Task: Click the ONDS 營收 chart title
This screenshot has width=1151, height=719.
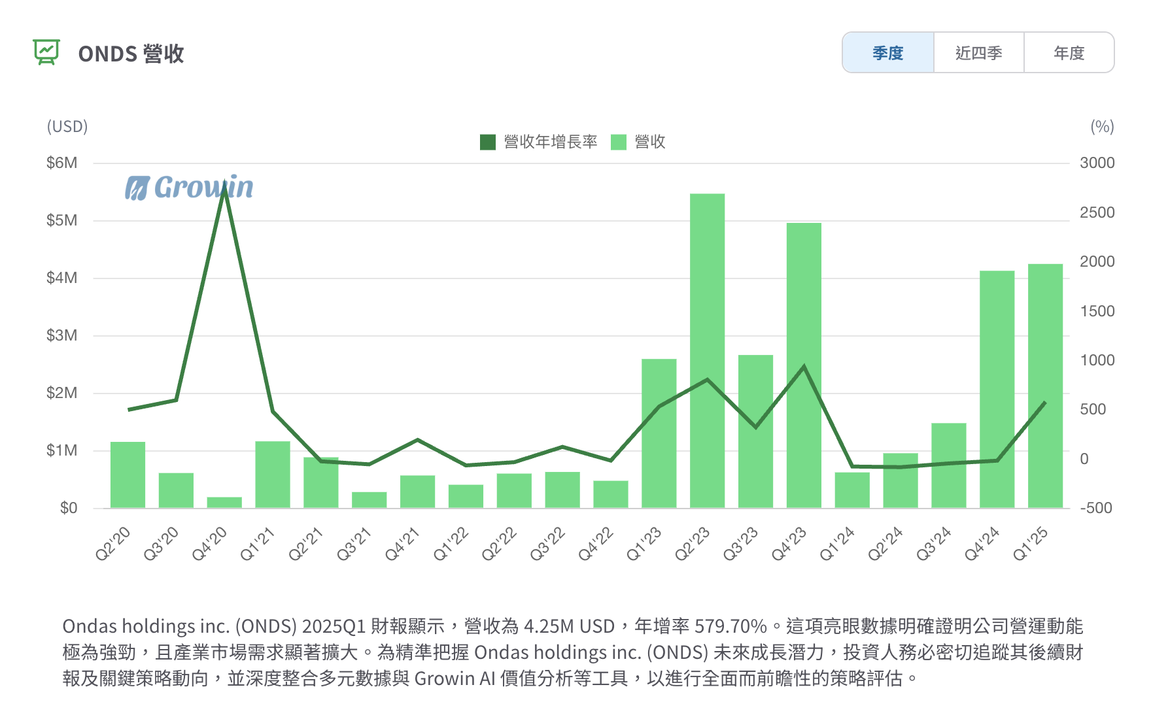Action: tap(131, 54)
